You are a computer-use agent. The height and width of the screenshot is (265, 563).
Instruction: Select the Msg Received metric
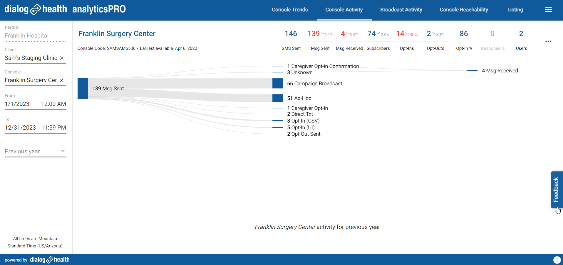tap(349, 40)
